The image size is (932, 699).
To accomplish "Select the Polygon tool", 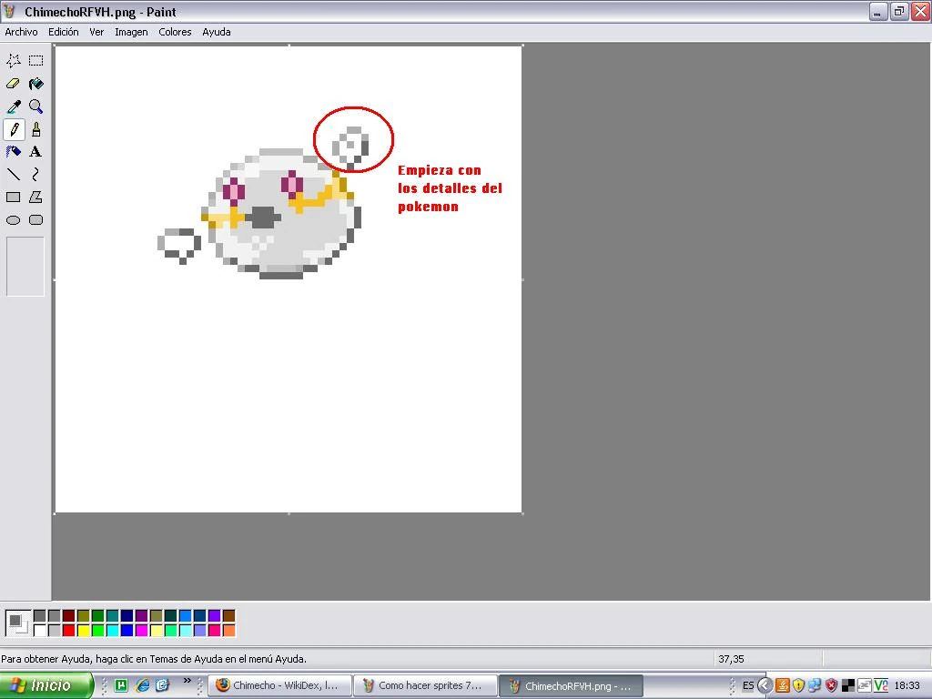I will tap(35, 198).
